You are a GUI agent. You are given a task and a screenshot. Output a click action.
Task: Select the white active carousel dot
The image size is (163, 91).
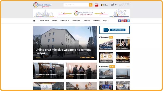(x=86, y=57)
